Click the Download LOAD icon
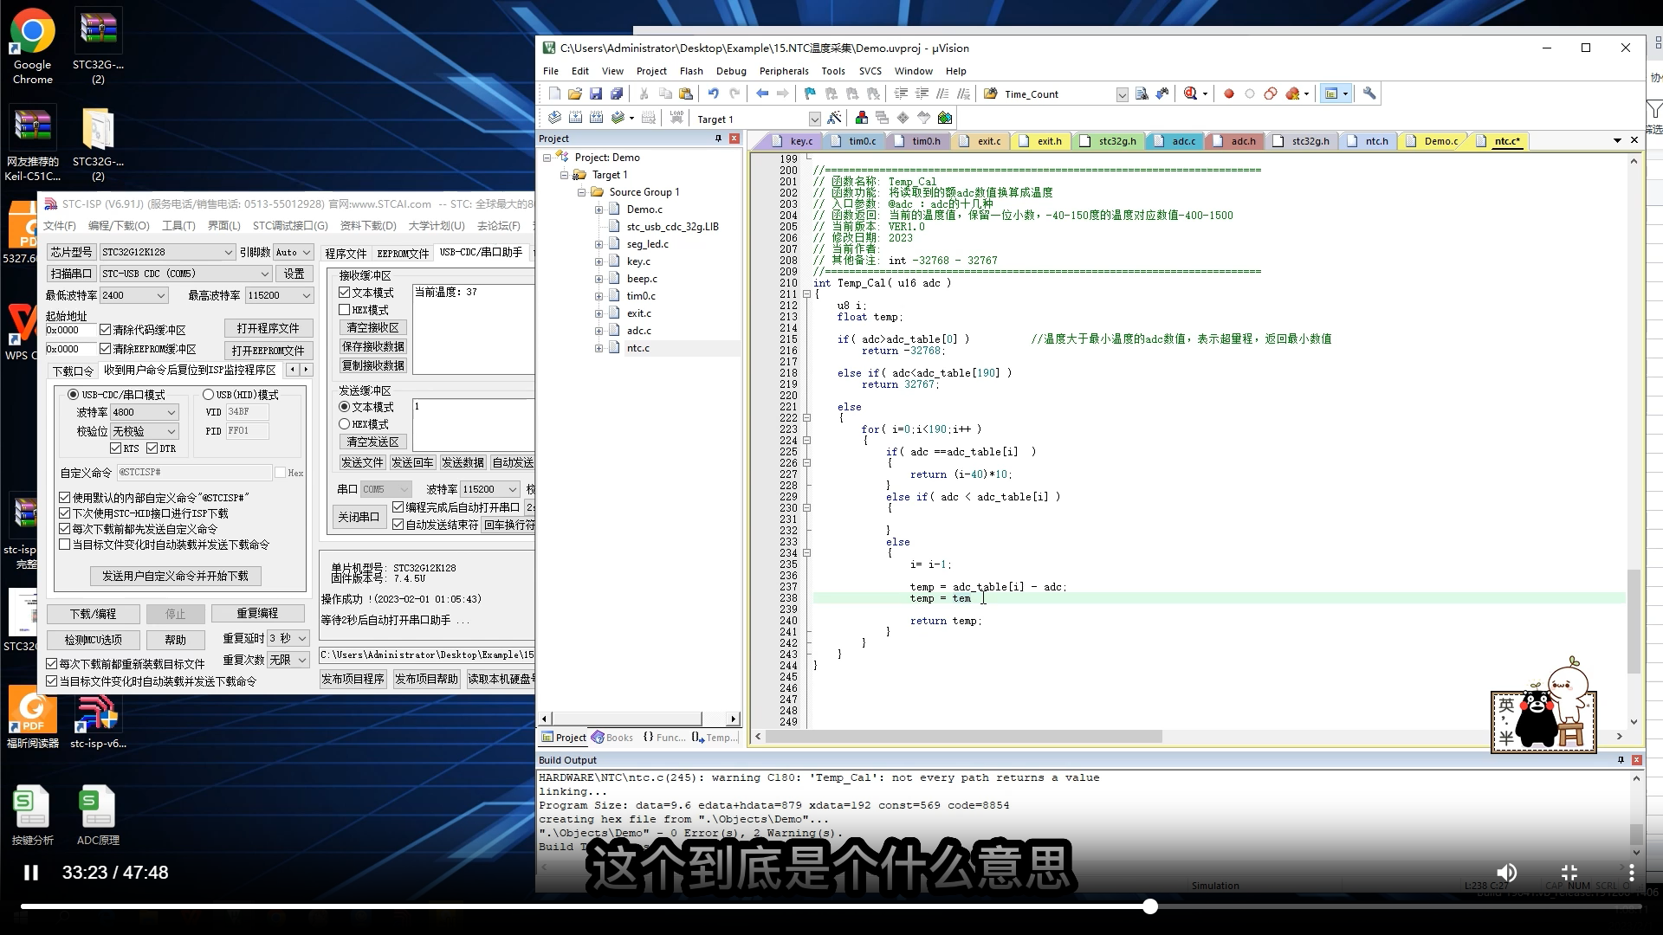The height and width of the screenshot is (935, 1663). coord(676,118)
